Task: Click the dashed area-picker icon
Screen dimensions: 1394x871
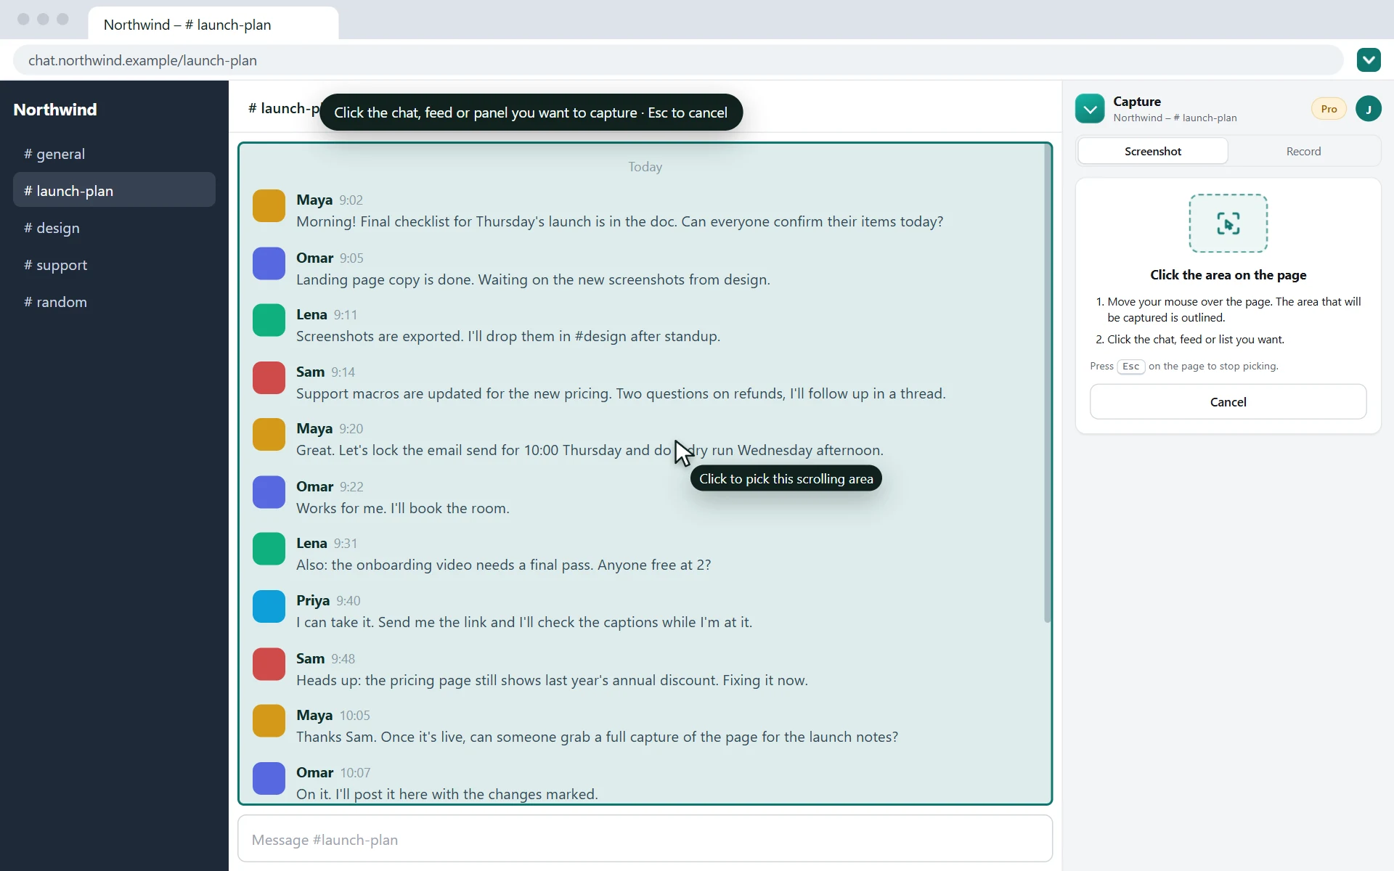Action: pyautogui.click(x=1228, y=224)
